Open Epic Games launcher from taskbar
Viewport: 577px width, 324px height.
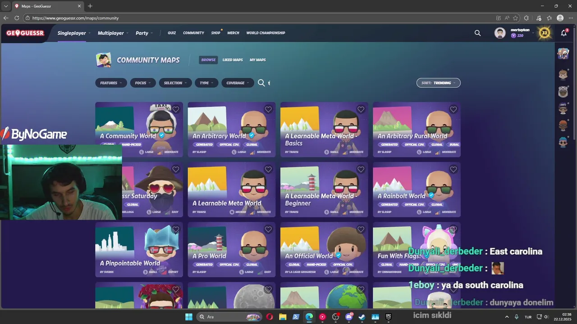388,317
